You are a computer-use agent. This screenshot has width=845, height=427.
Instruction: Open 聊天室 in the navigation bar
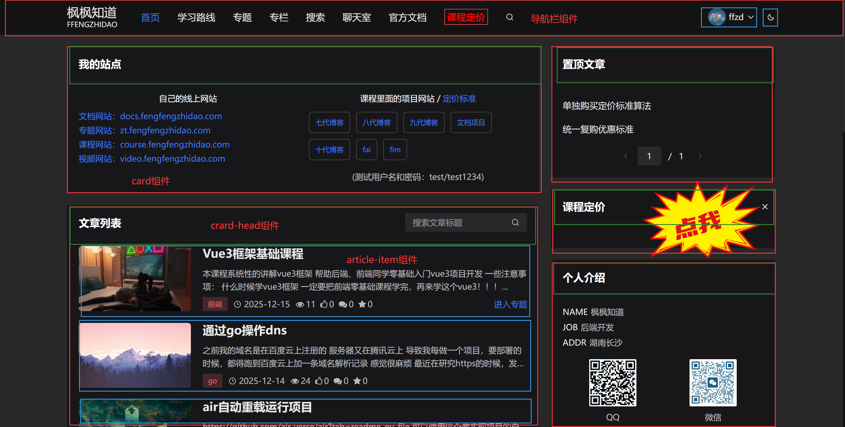[357, 17]
